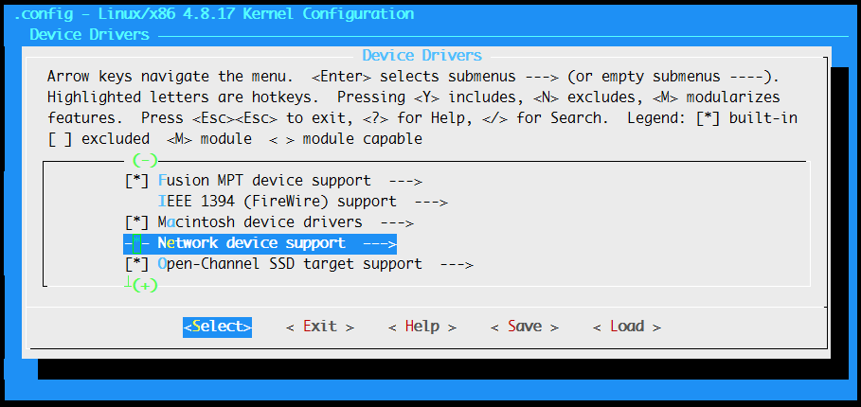Viewport: 861px width, 407px height.
Task: Highlight the Macintosh device drivers entry
Action: click(260, 222)
